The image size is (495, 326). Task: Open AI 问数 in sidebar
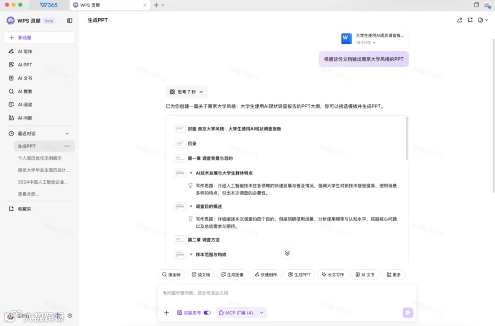(x=25, y=118)
